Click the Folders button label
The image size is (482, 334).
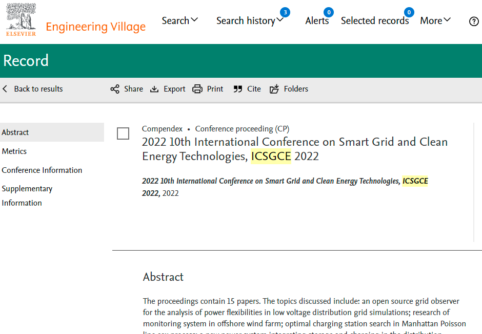point(296,89)
